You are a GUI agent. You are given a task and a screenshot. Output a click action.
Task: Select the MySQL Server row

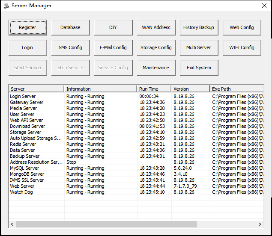pos(136,168)
